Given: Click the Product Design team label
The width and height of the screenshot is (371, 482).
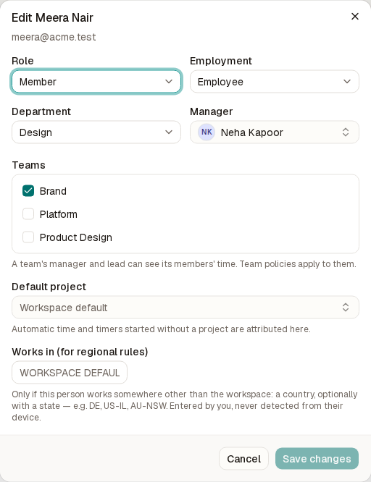Looking at the screenshot, I should point(76,237).
